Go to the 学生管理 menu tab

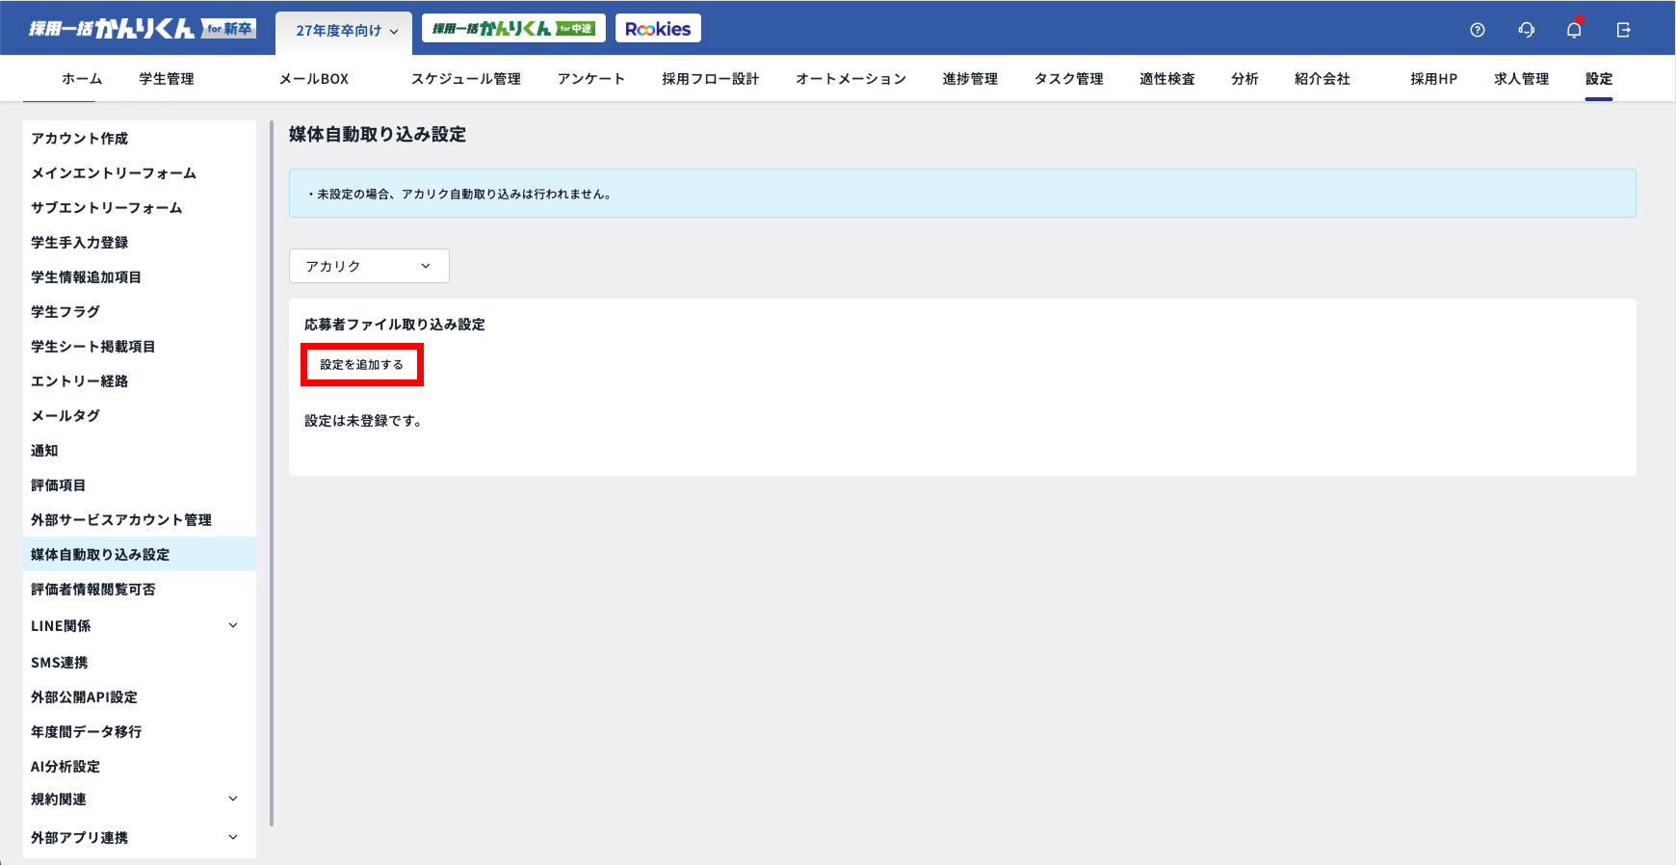pos(167,79)
